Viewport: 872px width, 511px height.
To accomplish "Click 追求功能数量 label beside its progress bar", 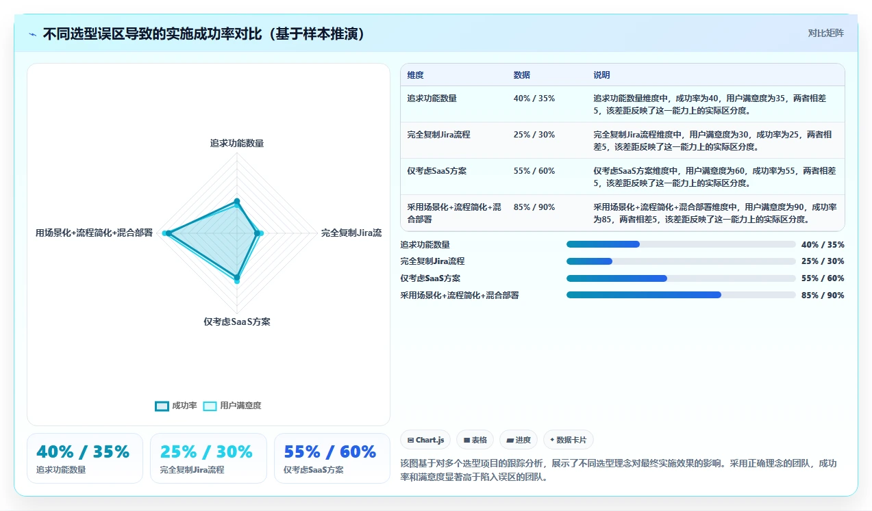I will (425, 244).
